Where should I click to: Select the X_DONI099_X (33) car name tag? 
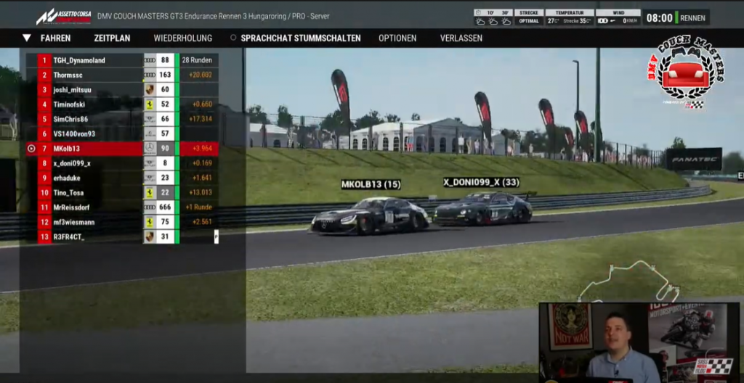[481, 182]
